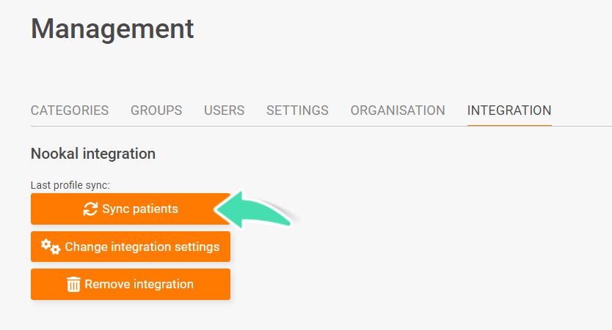This screenshot has height=330, width=612.
Task: Open the Categories tab
Action: pyautogui.click(x=70, y=110)
